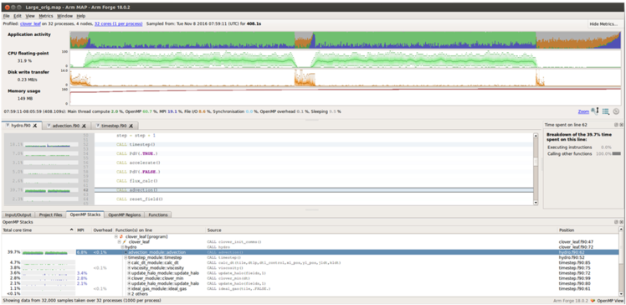Open the Help menu
Screen dimensions: 626x305
(x=81, y=16)
